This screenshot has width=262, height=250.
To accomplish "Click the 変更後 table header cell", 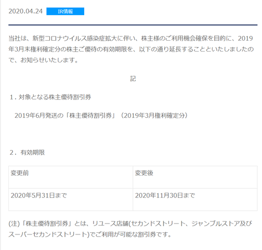I will pos(195,177).
